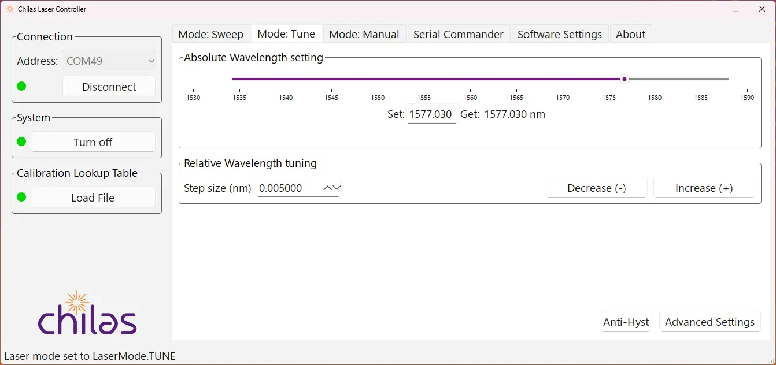Click the wavelength slider handle
776x365 pixels.
click(624, 79)
